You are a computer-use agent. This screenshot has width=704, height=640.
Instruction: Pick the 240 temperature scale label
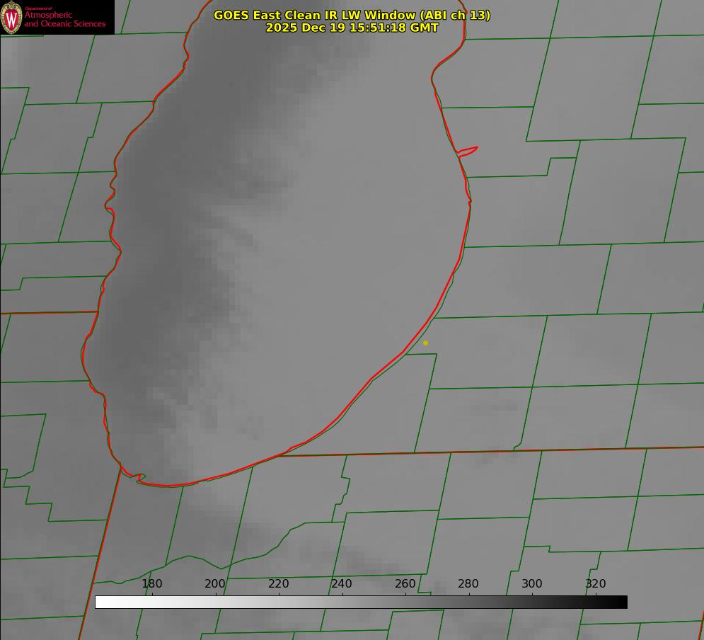pos(342,583)
